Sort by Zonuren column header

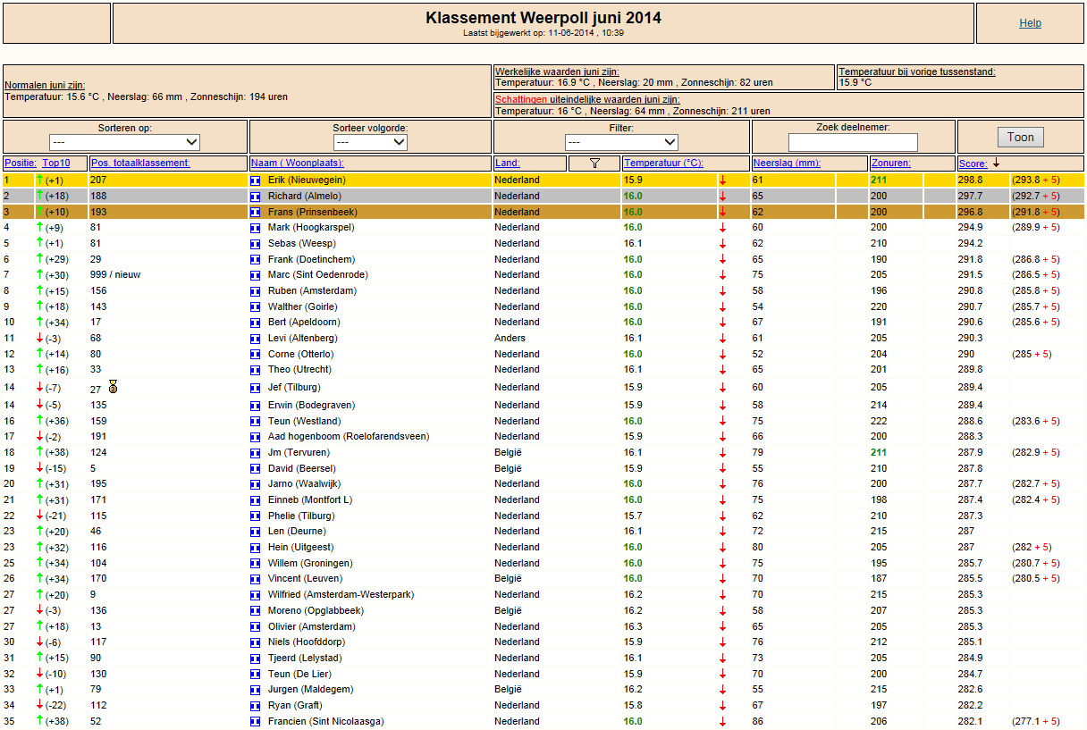pyautogui.click(x=891, y=164)
